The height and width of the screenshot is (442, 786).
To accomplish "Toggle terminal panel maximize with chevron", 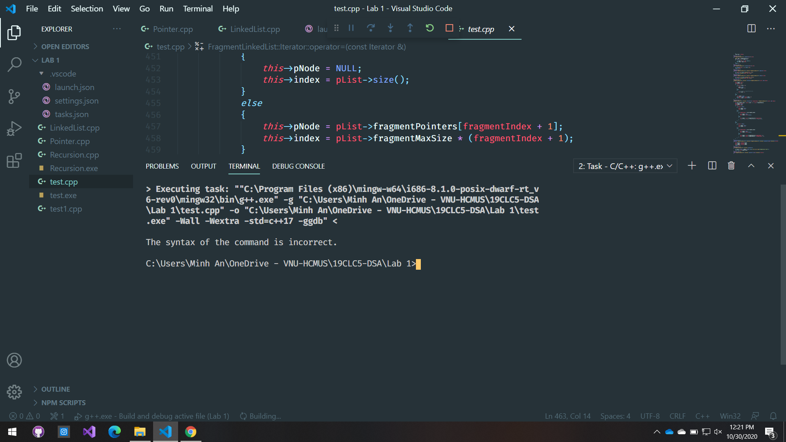I will pos(751,166).
